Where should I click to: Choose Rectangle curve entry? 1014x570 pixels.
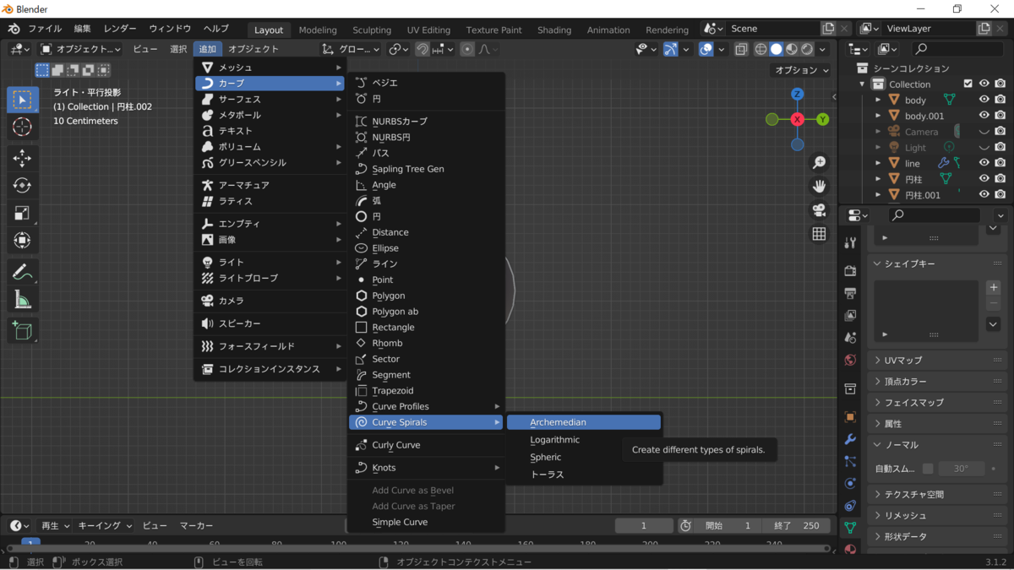point(427,328)
